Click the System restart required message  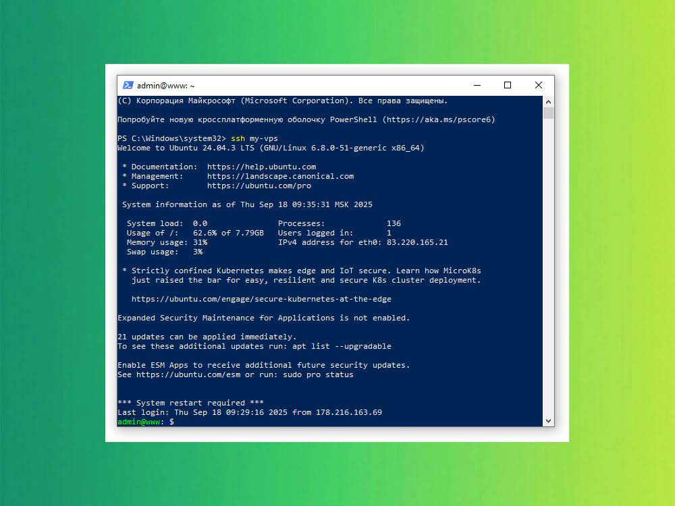point(191,403)
